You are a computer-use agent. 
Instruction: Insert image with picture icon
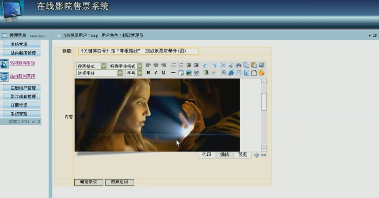pyautogui.click(x=188, y=73)
